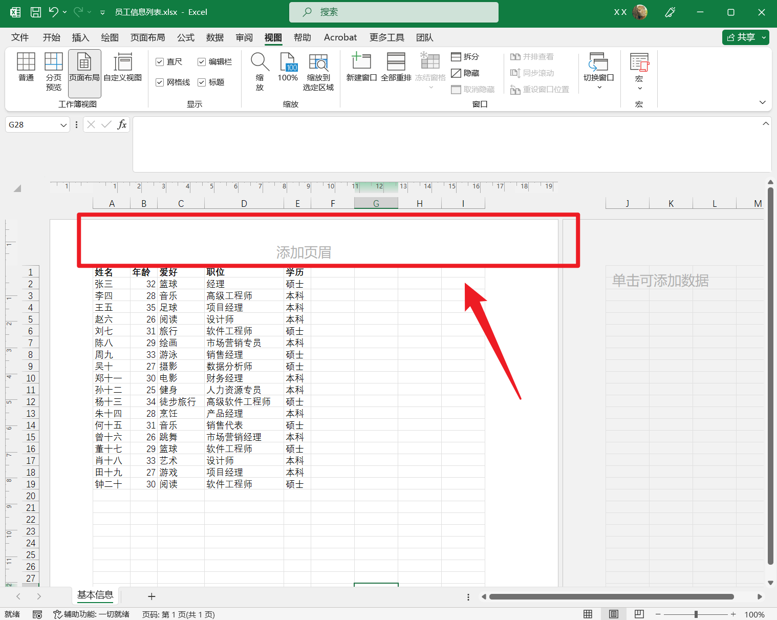Open the Name Box dropdown showing G28

[62, 124]
